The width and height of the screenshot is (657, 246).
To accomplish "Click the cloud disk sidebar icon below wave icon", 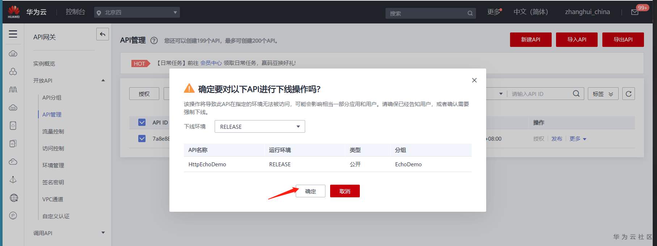I will (x=13, y=107).
